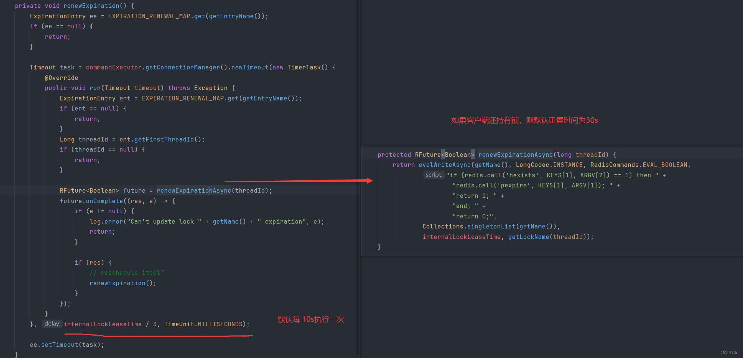Click the "return 0;" script string
This screenshot has width=743, height=358.
point(473,217)
